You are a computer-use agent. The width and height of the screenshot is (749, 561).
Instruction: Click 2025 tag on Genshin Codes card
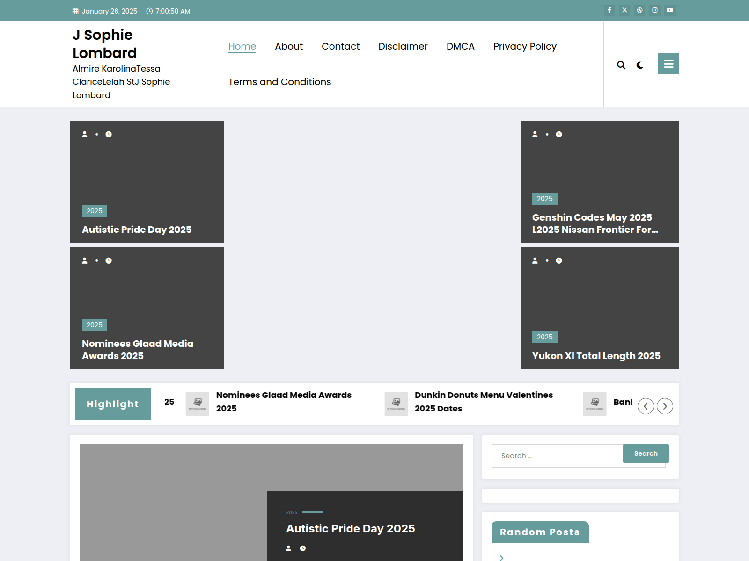pos(545,199)
